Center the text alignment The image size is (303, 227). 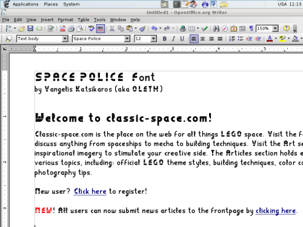point(202,39)
